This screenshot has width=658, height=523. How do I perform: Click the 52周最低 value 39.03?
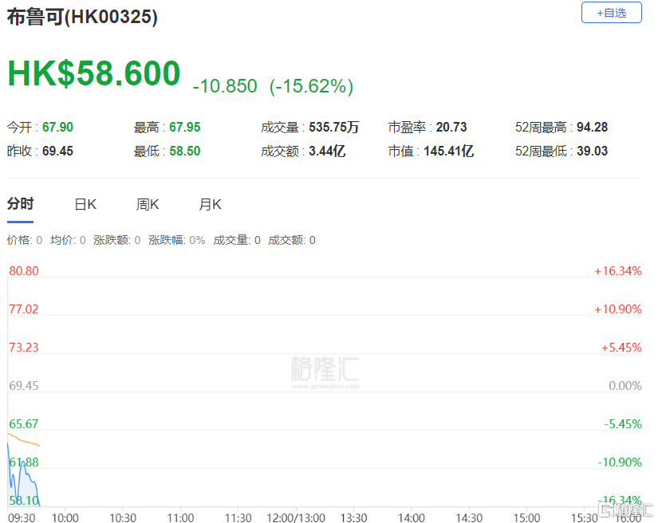click(x=592, y=151)
